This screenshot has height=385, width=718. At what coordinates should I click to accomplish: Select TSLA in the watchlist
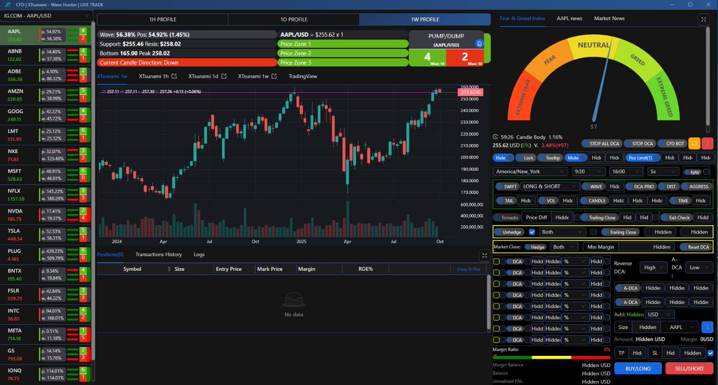(45, 235)
